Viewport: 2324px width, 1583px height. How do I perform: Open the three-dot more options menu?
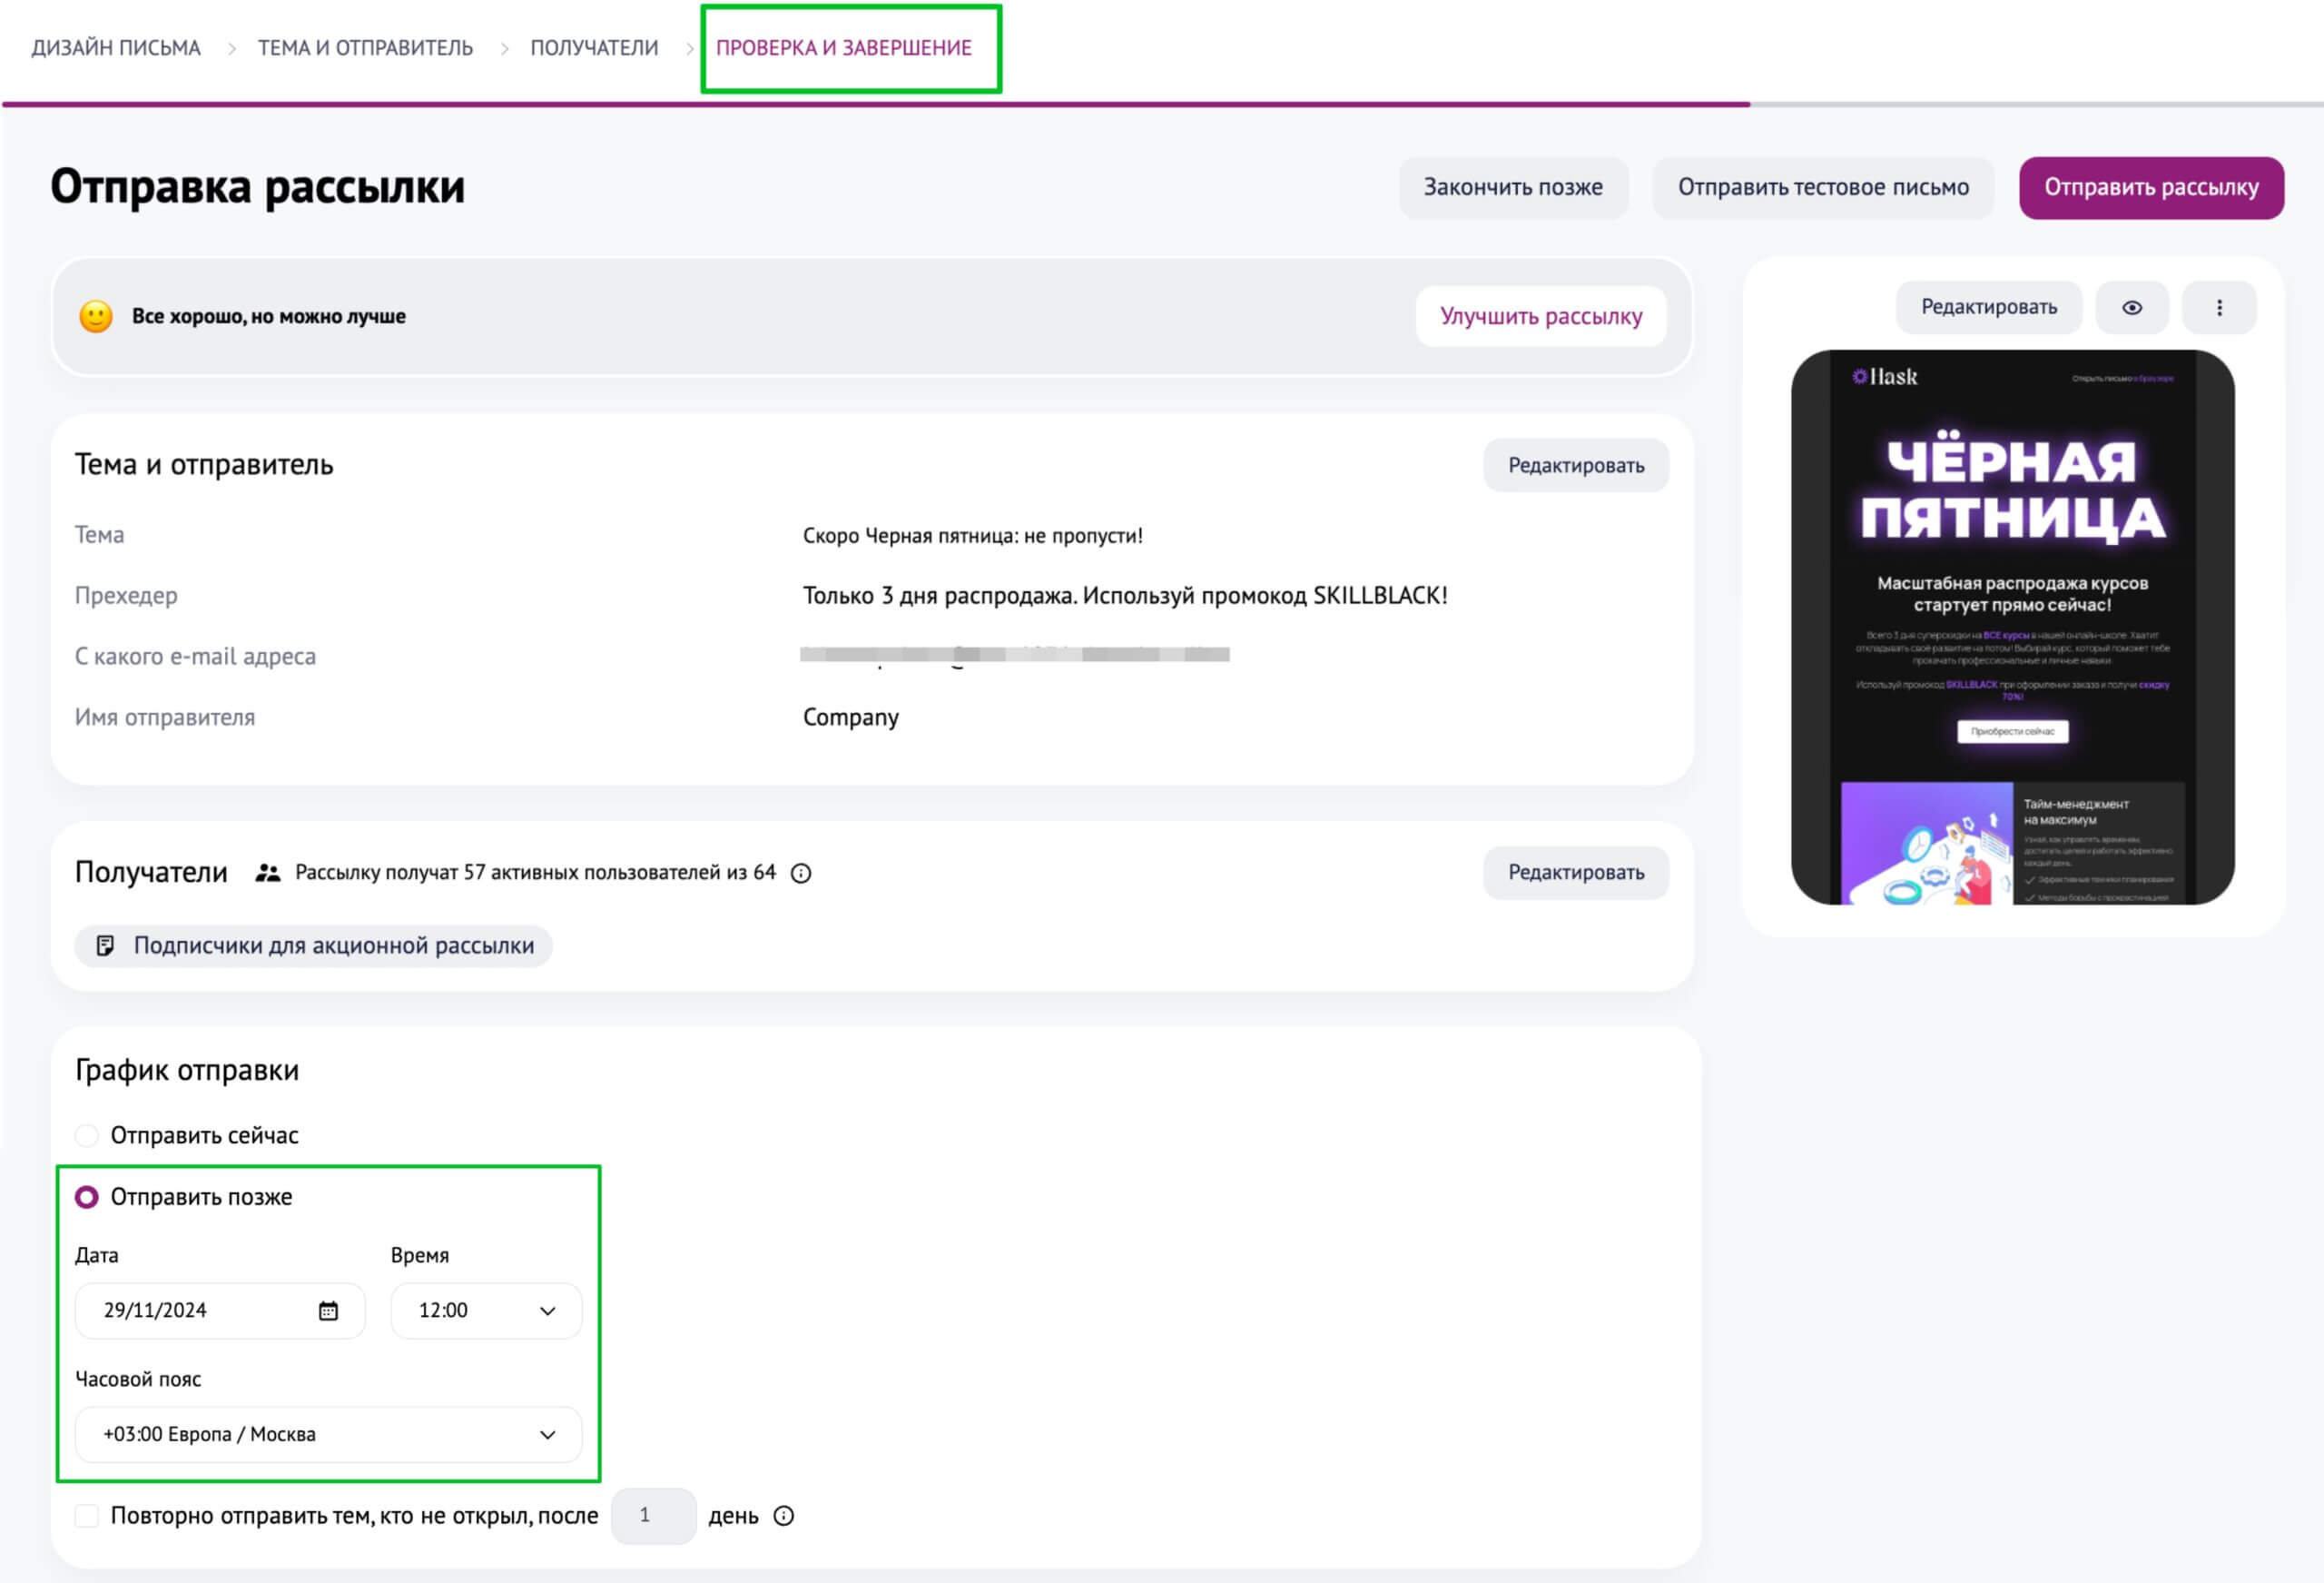(x=2219, y=307)
